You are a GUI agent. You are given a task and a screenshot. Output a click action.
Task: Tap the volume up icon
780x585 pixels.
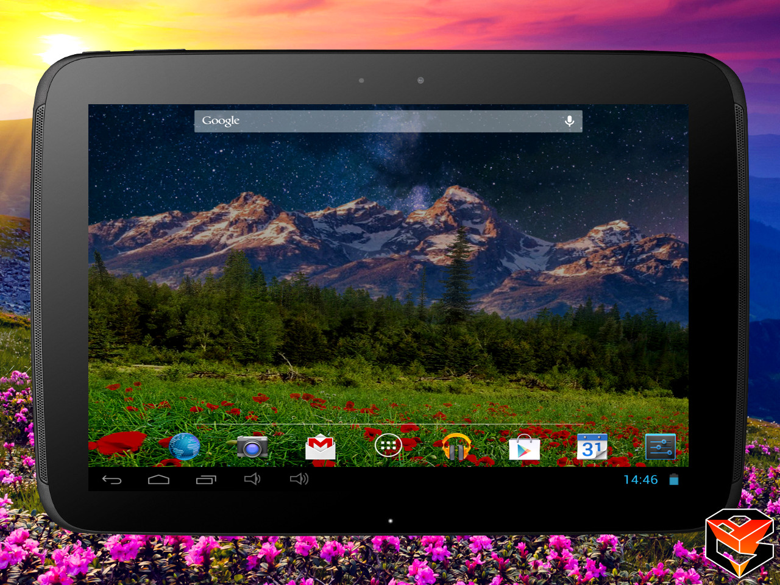click(x=299, y=479)
